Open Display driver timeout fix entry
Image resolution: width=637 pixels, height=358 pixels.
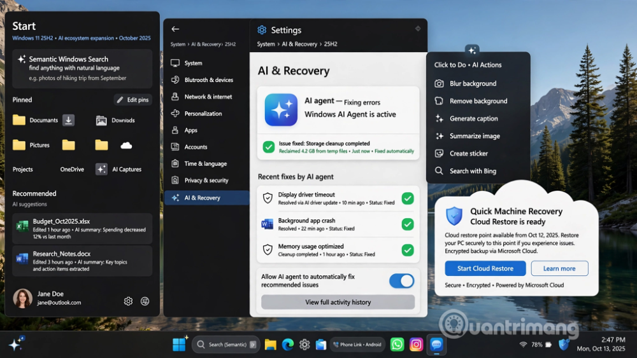pyautogui.click(x=338, y=198)
